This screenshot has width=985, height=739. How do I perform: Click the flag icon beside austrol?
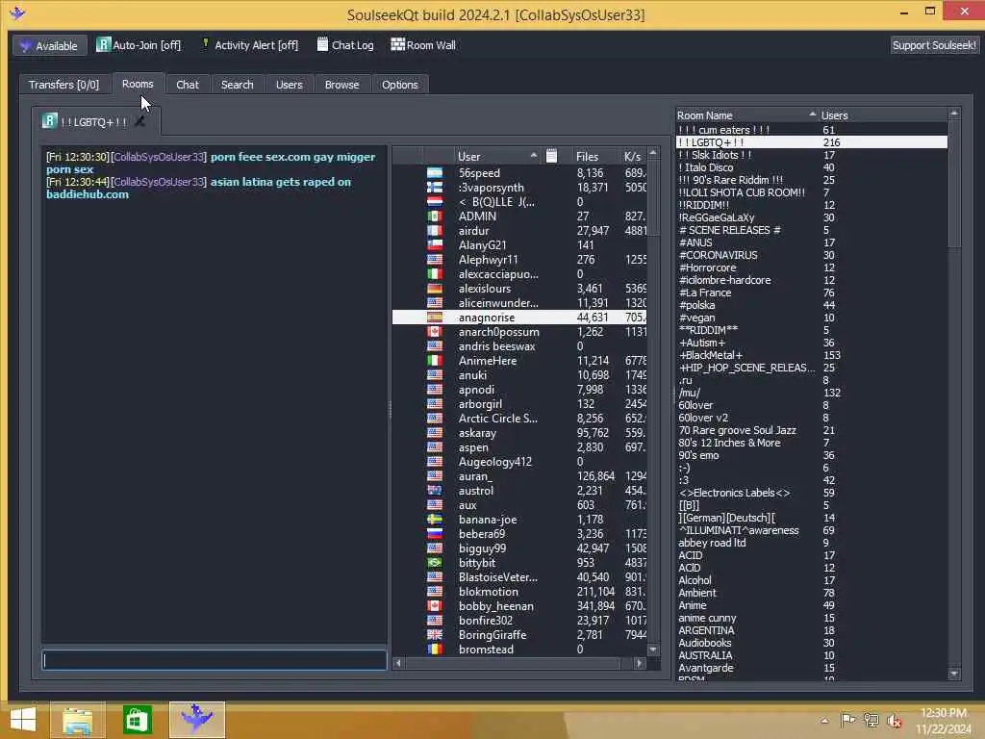tap(434, 490)
